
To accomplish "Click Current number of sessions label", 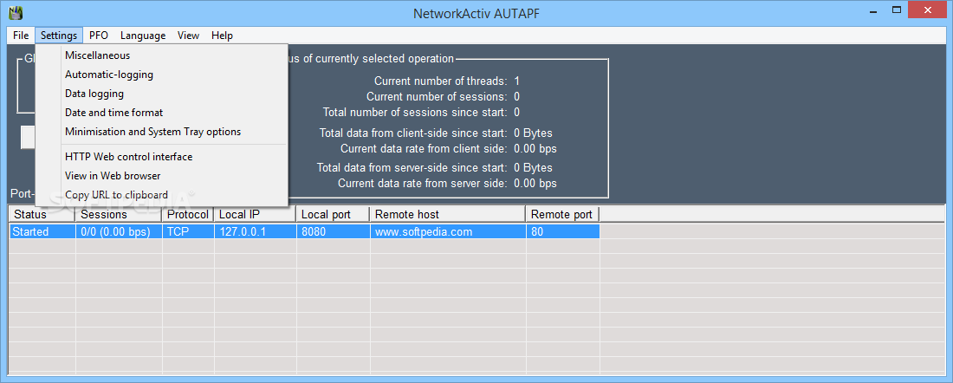I will pyautogui.click(x=437, y=97).
